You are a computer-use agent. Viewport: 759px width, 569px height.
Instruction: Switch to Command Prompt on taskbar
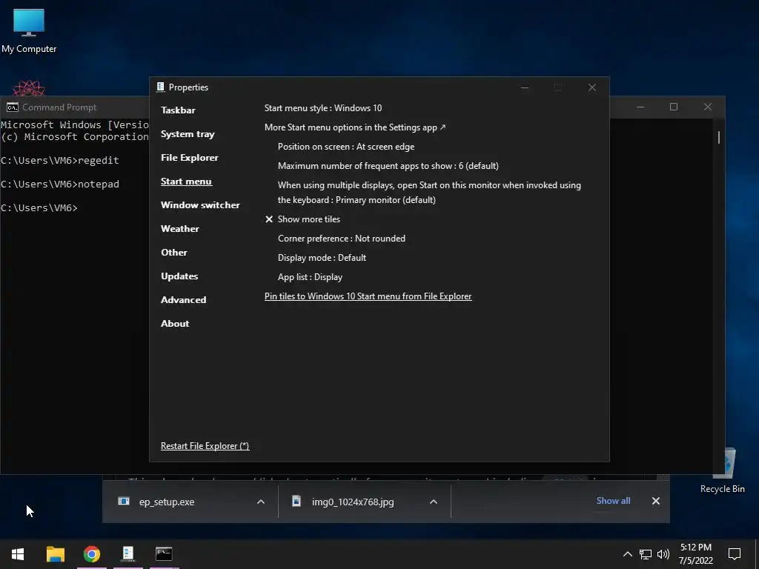[164, 554]
